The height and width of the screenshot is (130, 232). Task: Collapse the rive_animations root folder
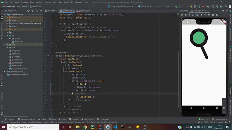[x=5, y=15]
